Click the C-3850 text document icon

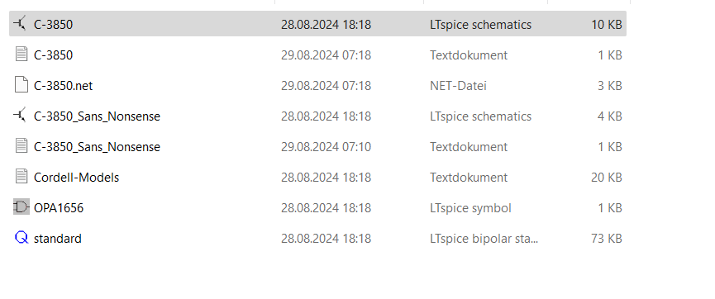coord(21,55)
